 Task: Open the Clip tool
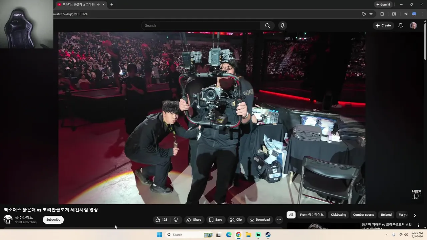click(236, 220)
